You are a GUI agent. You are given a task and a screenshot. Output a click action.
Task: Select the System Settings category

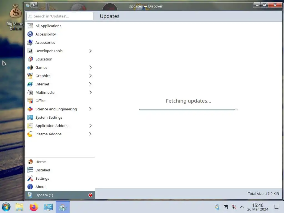coord(60,118)
